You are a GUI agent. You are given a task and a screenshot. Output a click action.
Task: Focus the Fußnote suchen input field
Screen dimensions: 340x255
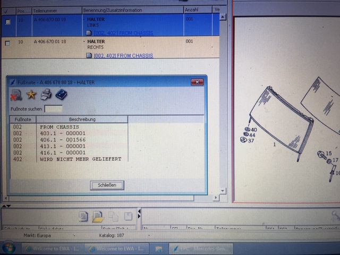coord(53,109)
